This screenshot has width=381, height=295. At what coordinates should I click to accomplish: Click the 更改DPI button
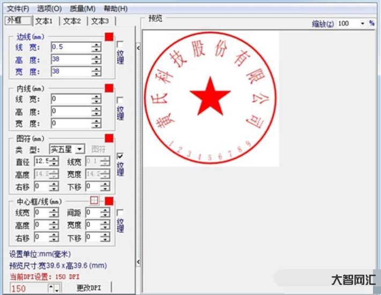[88, 288]
